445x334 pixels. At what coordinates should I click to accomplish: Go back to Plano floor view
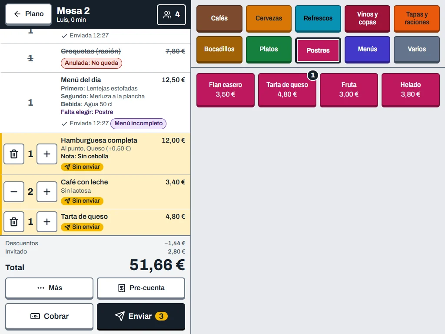pyautogui.click(x=28, y=14)
